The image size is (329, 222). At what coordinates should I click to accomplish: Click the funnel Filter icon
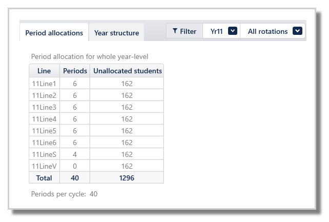[x=175, y=31]
